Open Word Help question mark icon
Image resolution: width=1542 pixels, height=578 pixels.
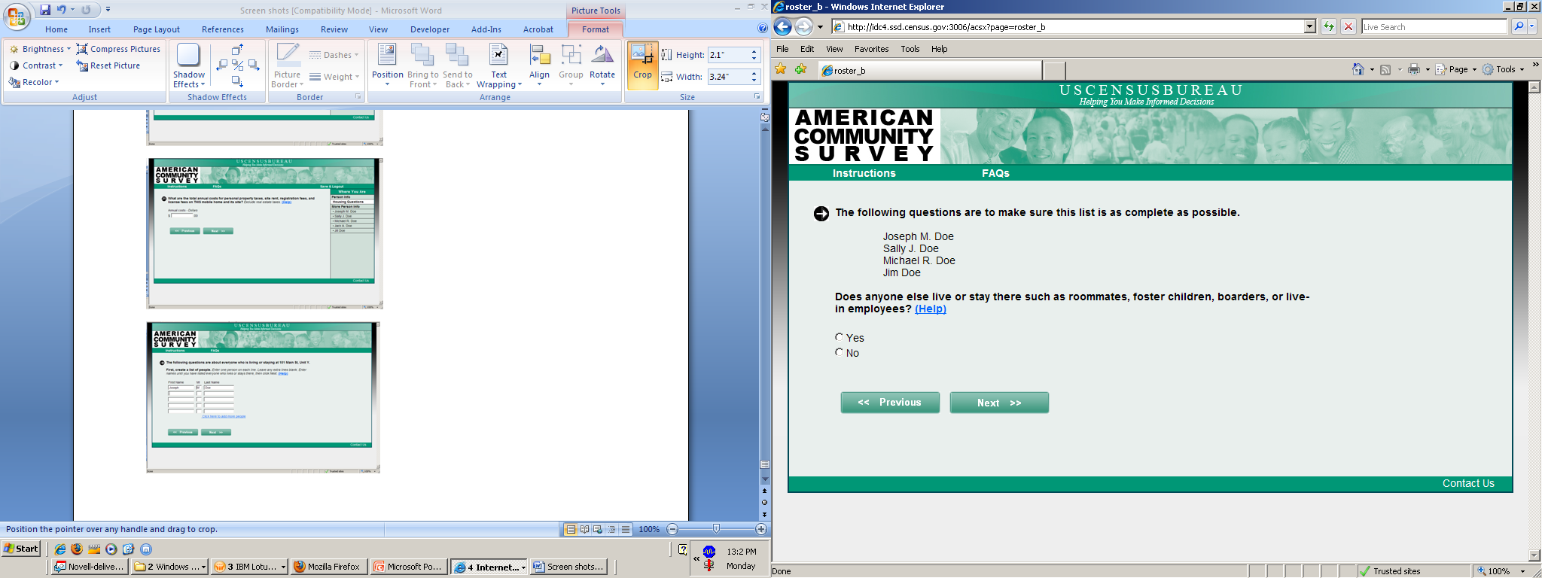[x=762, y=29]
